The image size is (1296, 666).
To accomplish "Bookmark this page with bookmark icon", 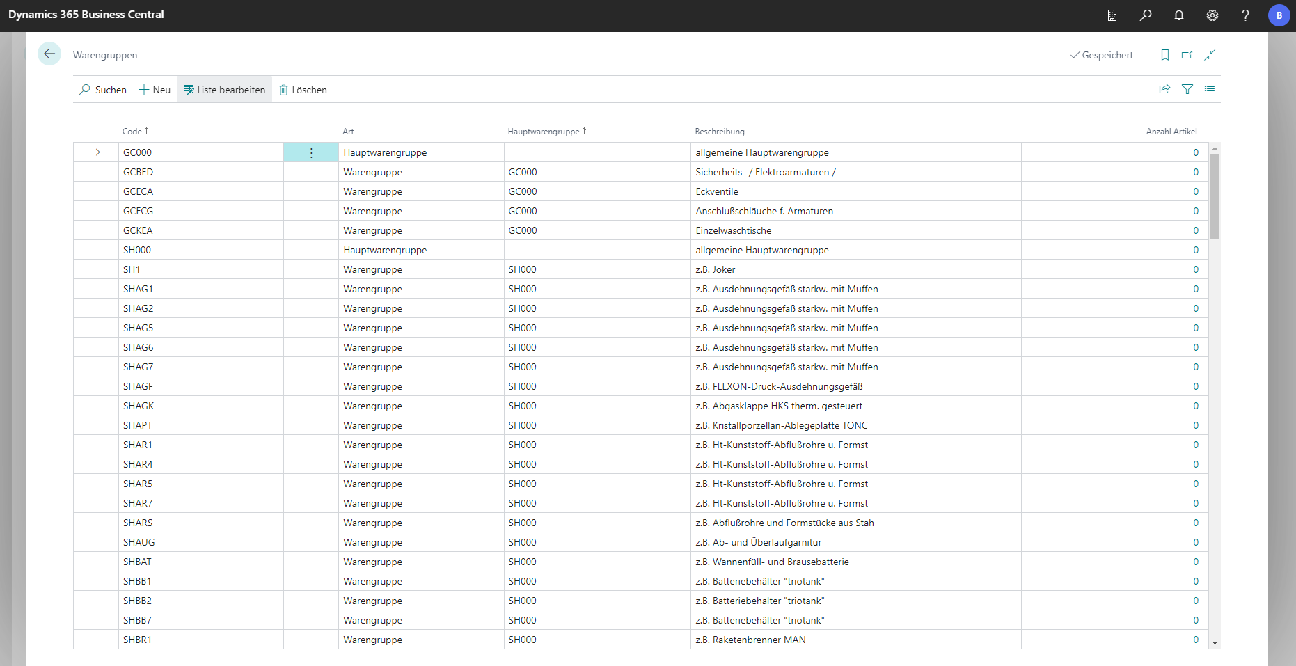I will 1165,55.
